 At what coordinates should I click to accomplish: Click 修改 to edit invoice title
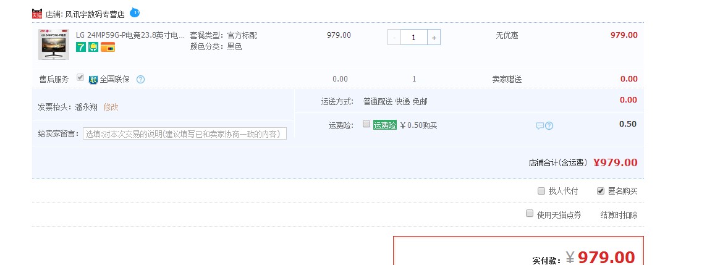111,107
